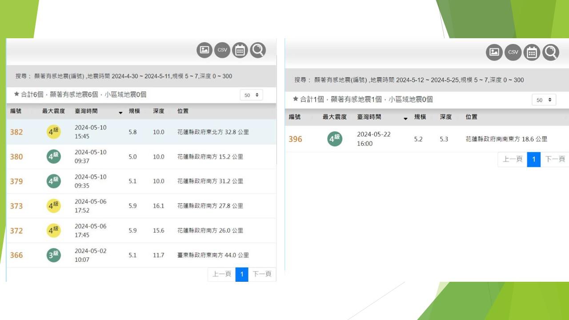Click the 規模 column header in left table
This screenshot has height=320, width=569.
pos(134,111)
